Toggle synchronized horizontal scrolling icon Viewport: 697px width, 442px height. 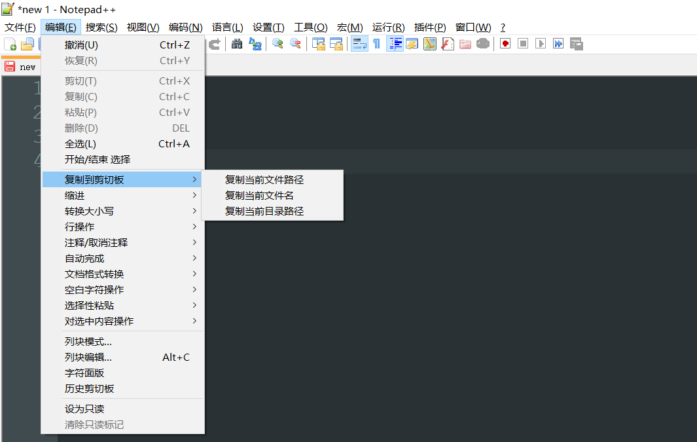click(x=336, y=44)
